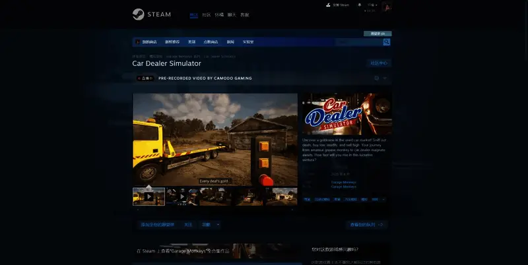The height and width of the screenshot is (265, 528).
Task: Click the Garage Monkeys developer link
Action: point(343,182)
